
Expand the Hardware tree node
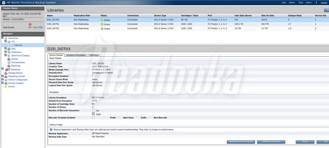tap(3, 69)
